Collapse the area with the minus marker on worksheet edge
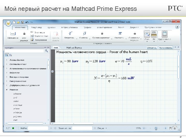 coord(52,71)
